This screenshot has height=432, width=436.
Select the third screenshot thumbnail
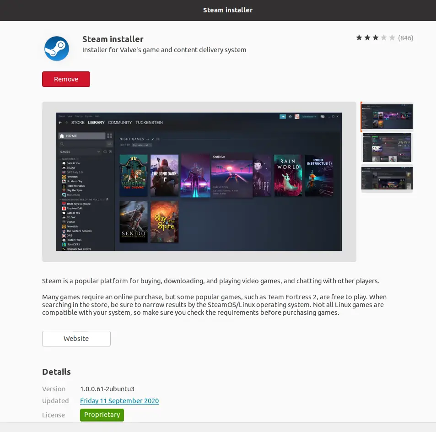387,178
